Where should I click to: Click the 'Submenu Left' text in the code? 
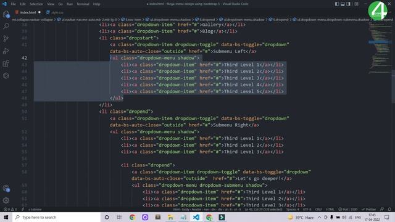point(230,51)
